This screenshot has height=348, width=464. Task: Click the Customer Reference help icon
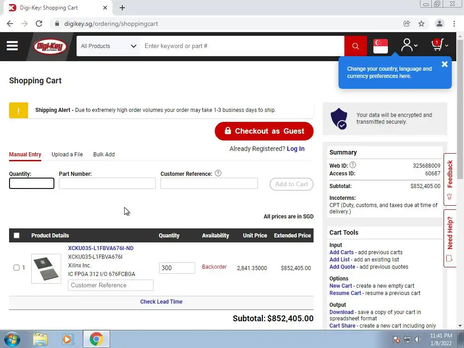218,173
